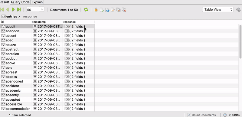Refresh the query results
Viewport: 242px width, 117px height.
coord(86,10)
